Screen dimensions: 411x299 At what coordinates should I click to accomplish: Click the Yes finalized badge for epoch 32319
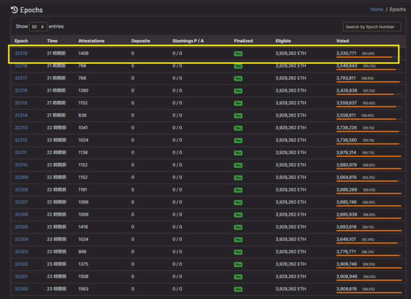(x=238, y=53)
